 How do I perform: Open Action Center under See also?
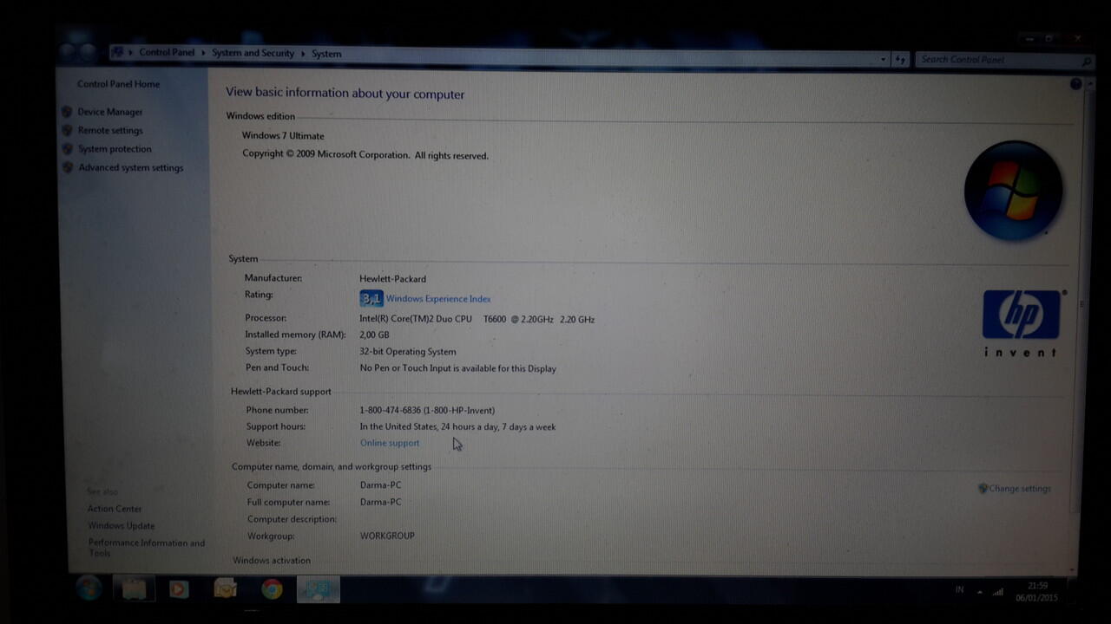(115, 509)
